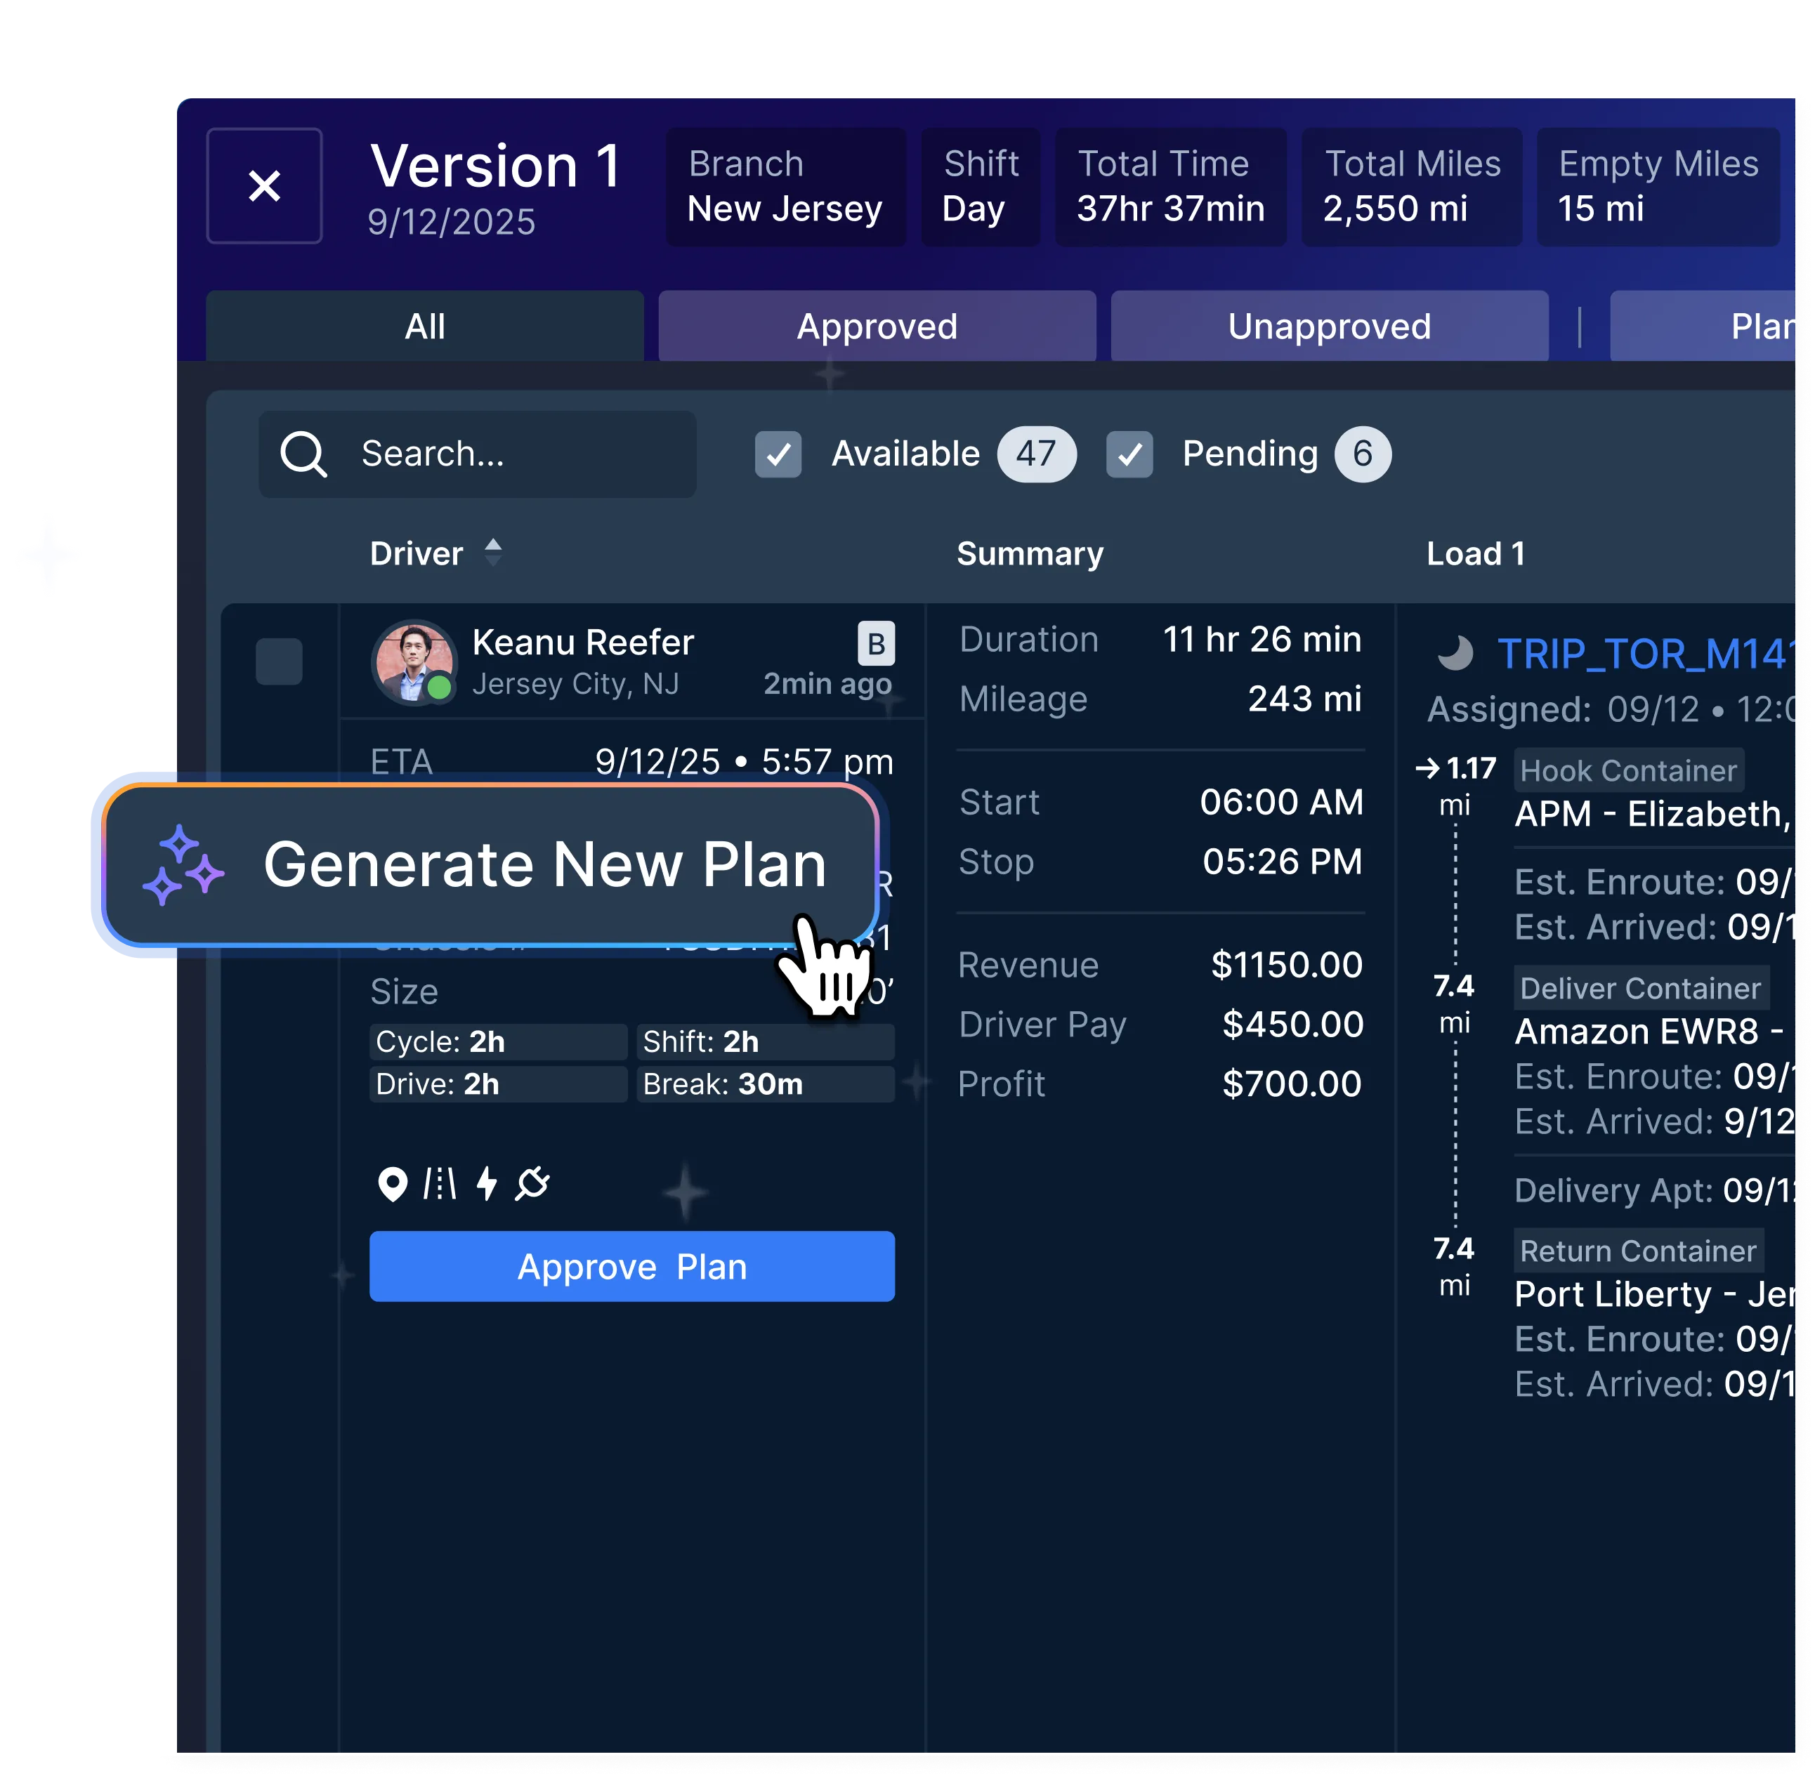1815x1778 pixels.
Task: Sort by the Driver column arrows
Action: pos(493,553)
